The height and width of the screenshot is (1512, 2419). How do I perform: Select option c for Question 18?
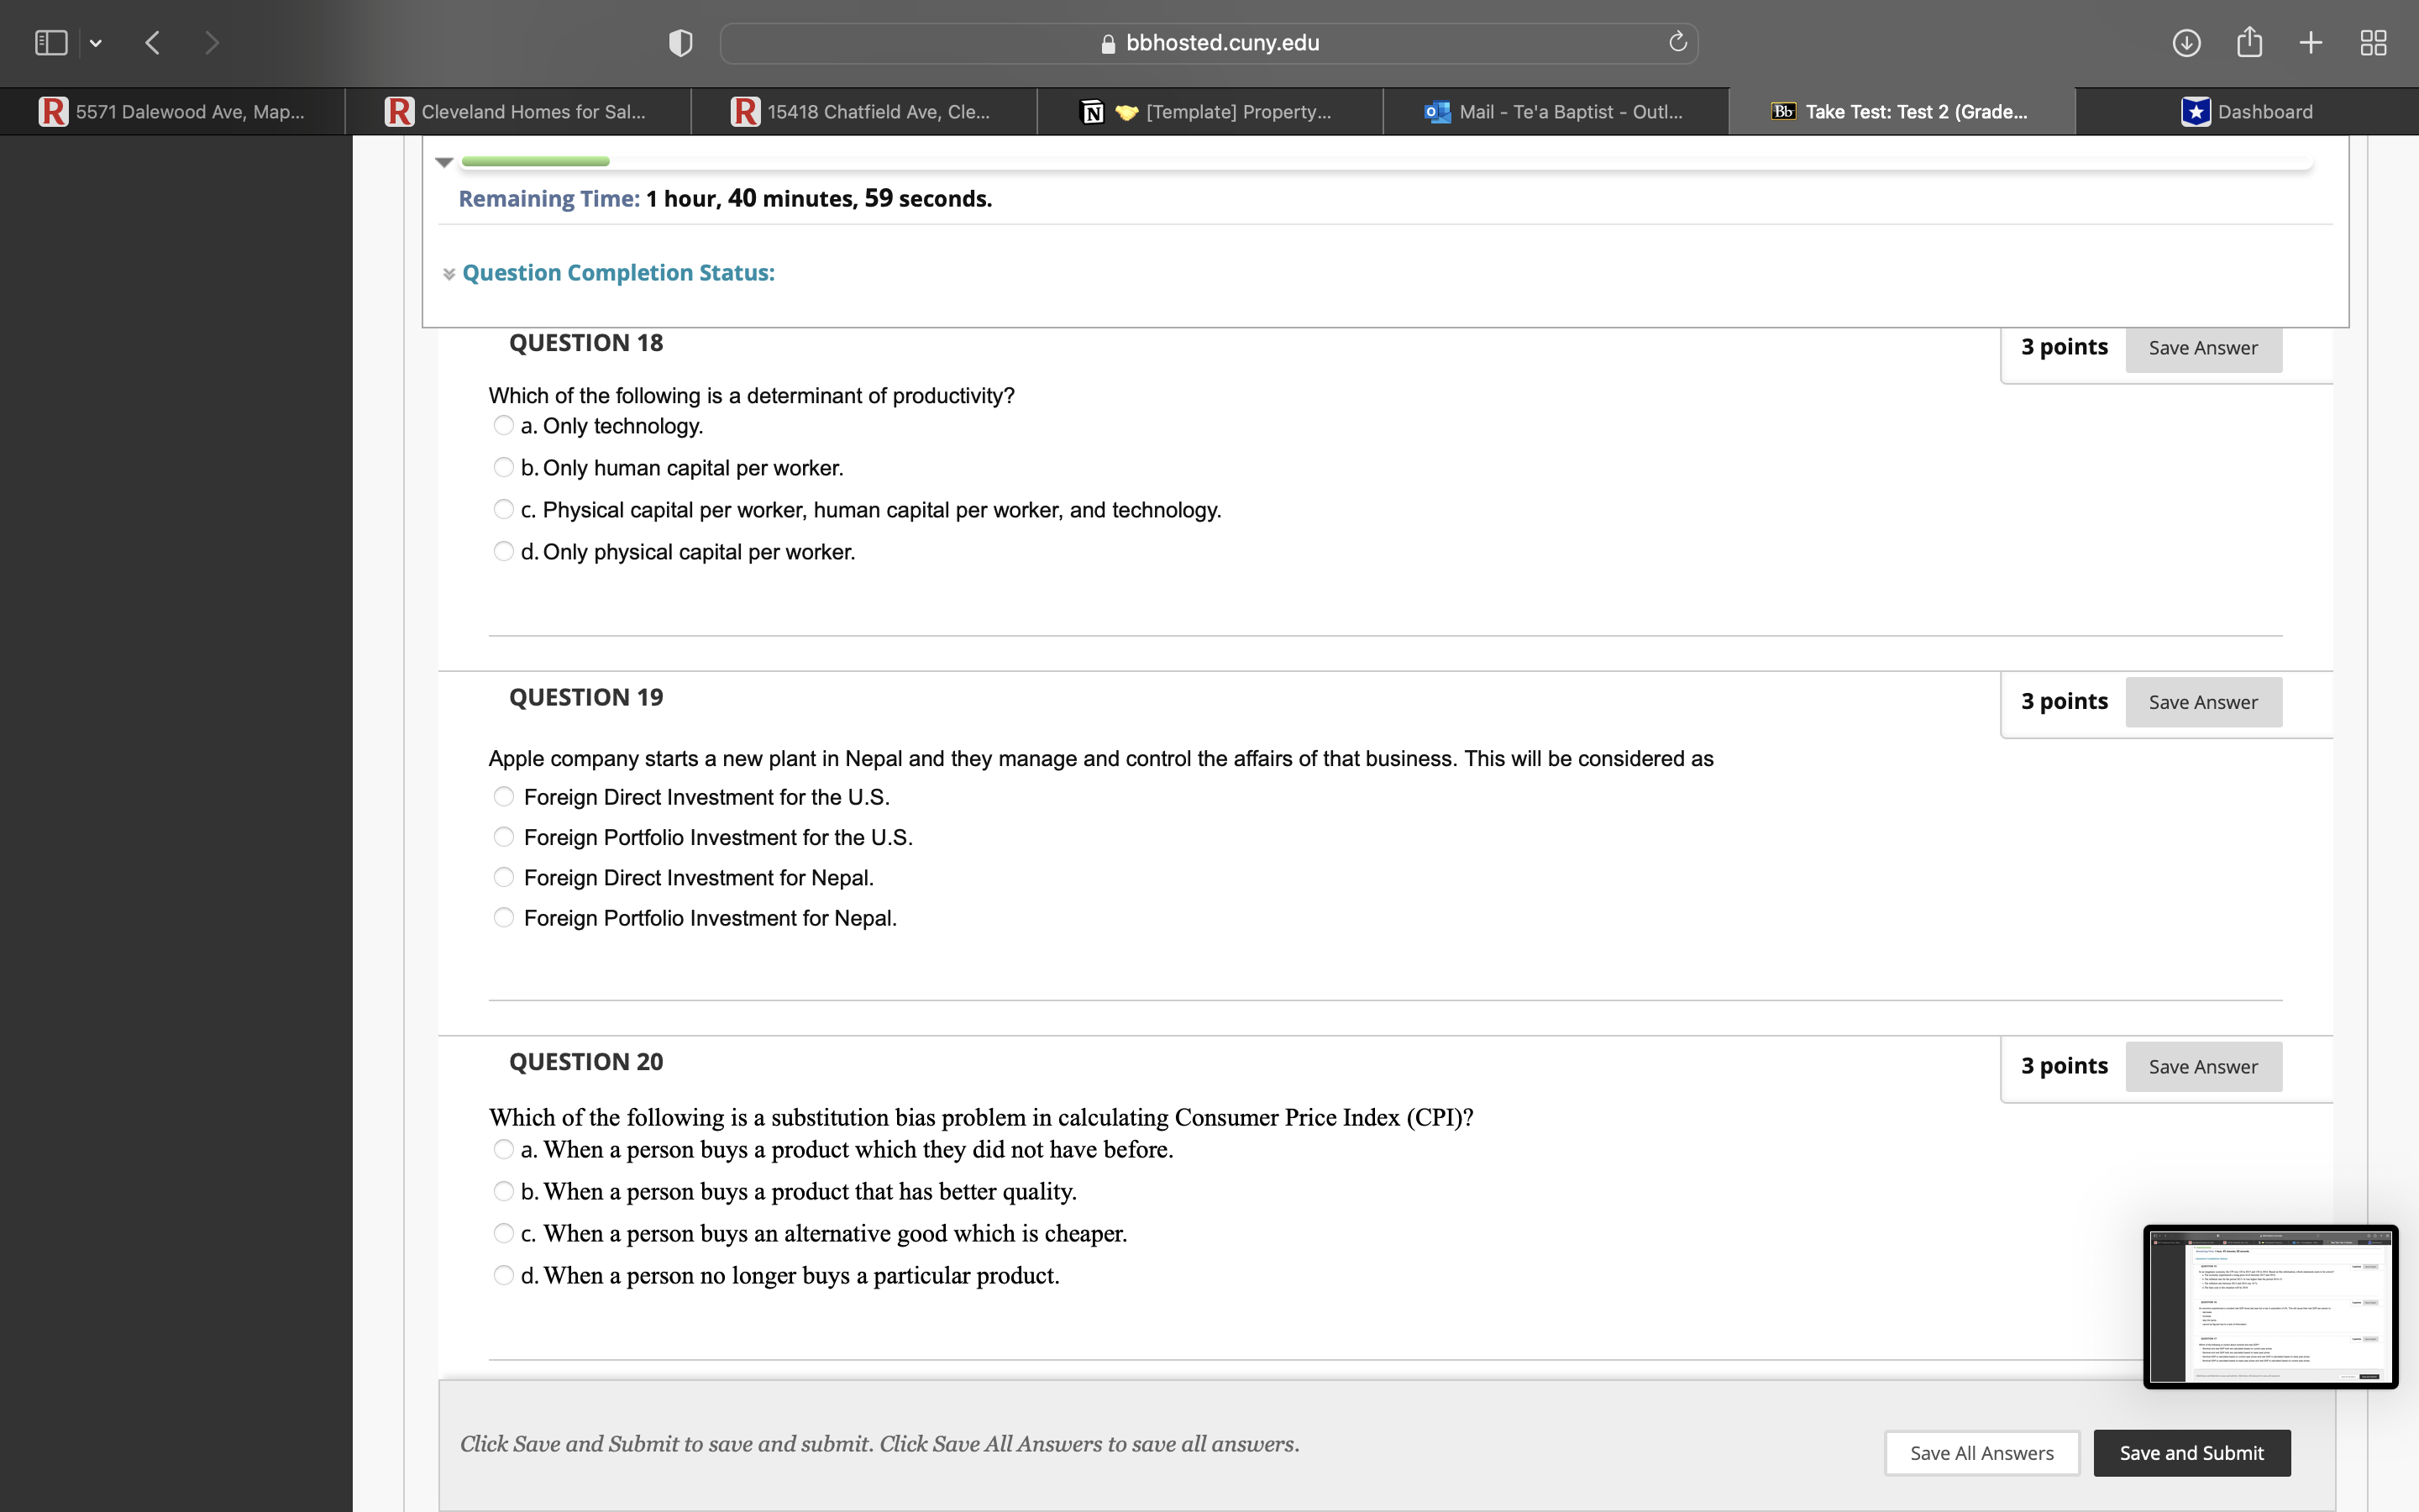coord(504,510)
